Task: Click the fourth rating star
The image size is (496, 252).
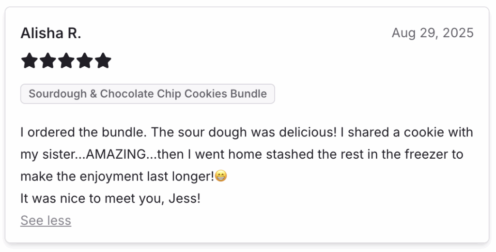Action: pos(84,61)
